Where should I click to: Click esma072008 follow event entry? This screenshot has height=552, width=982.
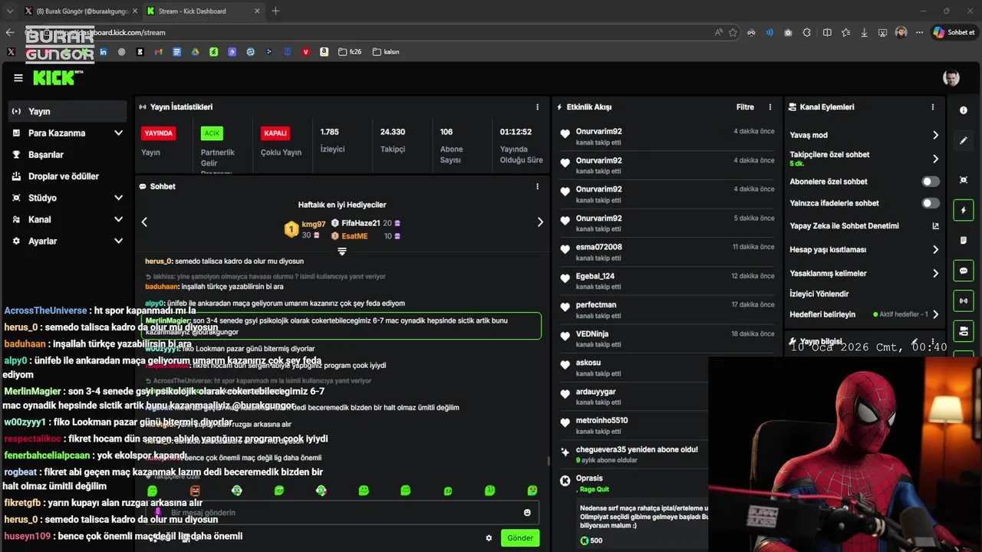click(x=666, y=252)
